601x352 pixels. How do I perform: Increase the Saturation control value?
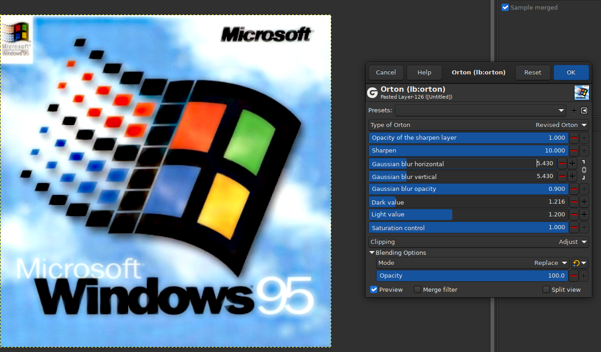(x=584, y=227)
